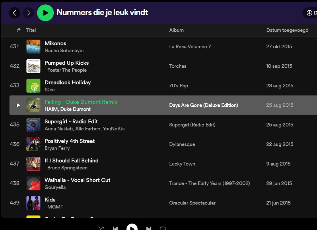Open album Supergirl (Radio Edit)
Image resolution: width=317 pixels, height=230 pixels.
192,125
